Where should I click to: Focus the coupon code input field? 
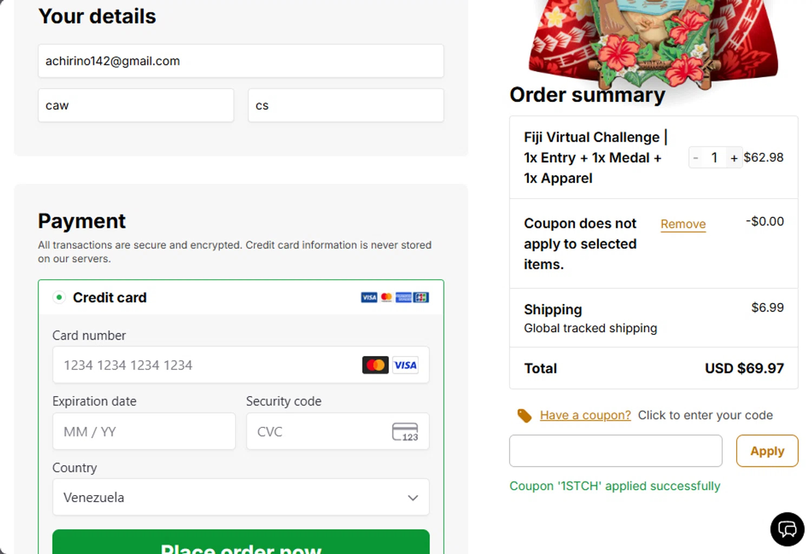(x=615, y=451)
